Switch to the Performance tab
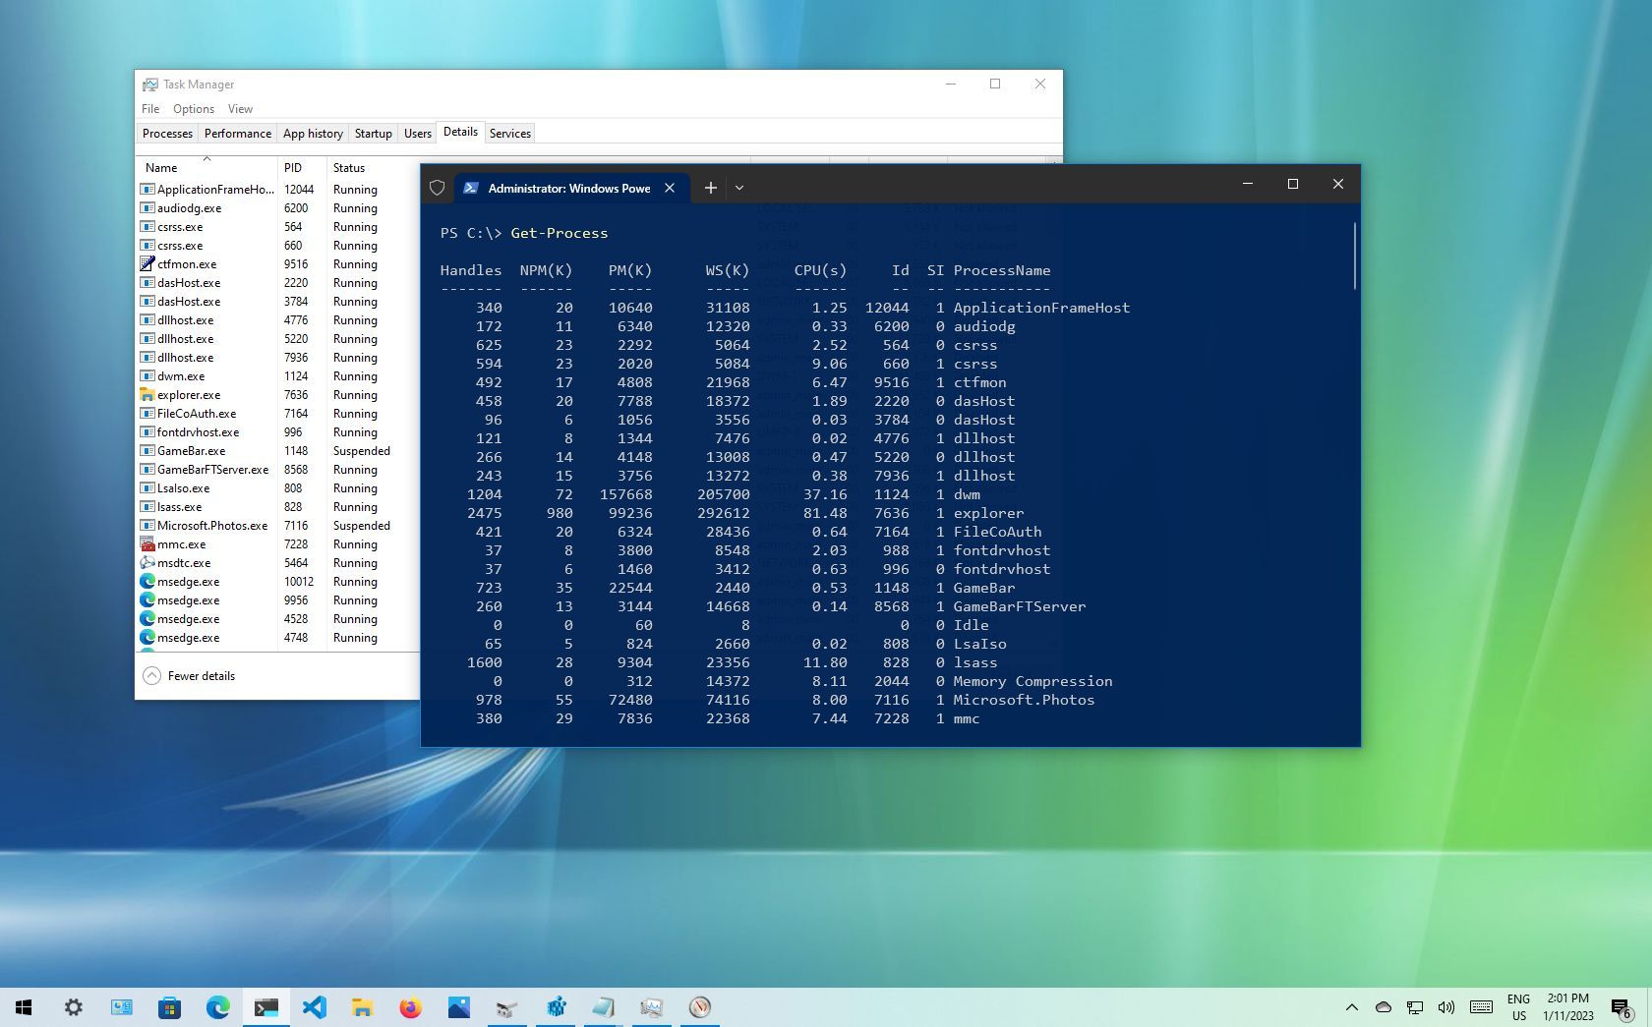Screen dimensions: 1652x1027 (x=237, y=134)
